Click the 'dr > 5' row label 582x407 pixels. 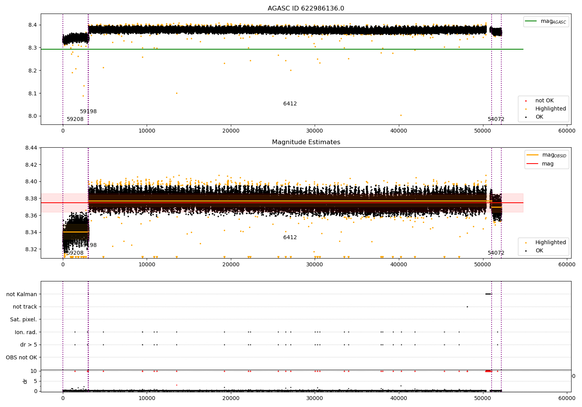coord(29,345)
